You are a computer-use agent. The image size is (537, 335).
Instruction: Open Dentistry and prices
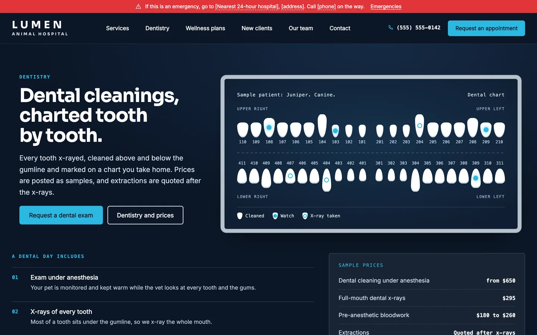pyautogui.click(x=145, y=215)
